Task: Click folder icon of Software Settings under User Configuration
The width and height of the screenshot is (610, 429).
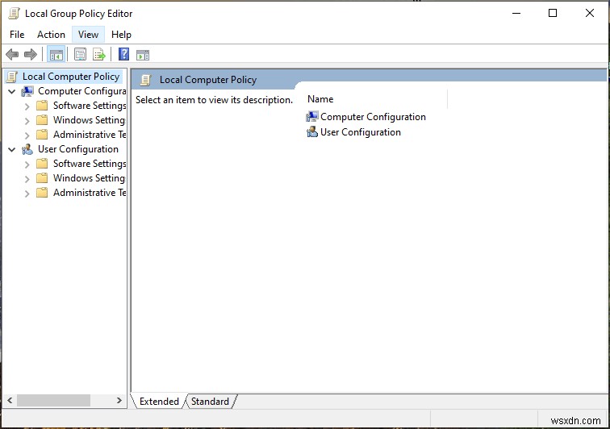Action: [42, 164]
